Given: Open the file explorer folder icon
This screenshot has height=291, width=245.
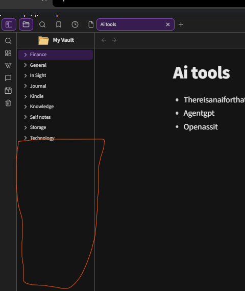Looking at the screenshot, I should (x=26, y=24).
